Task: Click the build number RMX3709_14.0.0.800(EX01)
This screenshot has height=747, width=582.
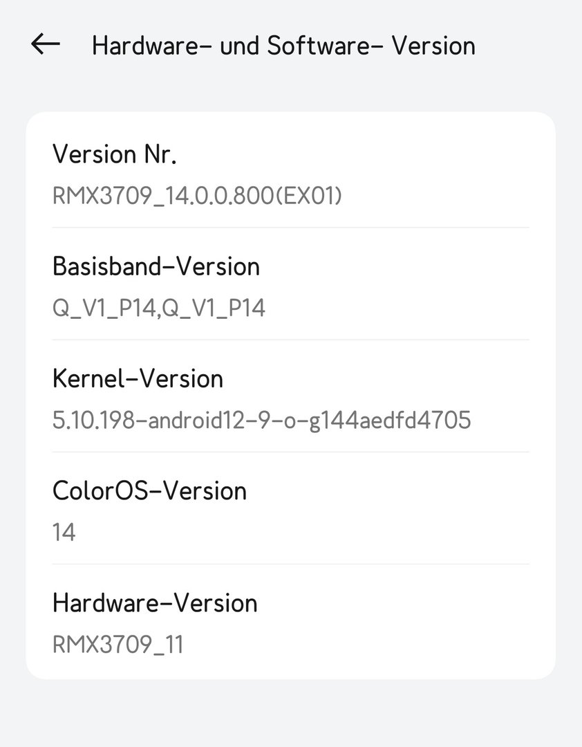Action: pos(197,196)
